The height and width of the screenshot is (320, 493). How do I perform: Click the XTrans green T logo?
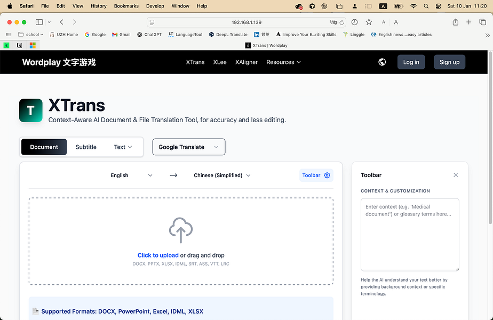(x=31, y=110)
